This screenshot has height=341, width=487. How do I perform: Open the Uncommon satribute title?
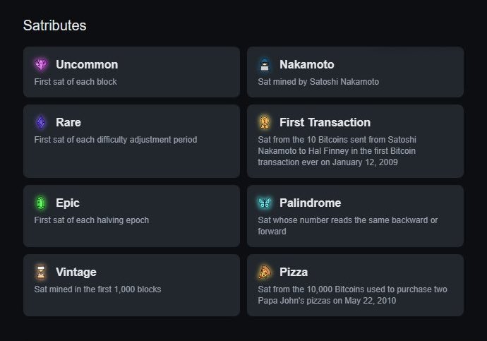pyautogui.click(x=87, y=64)
